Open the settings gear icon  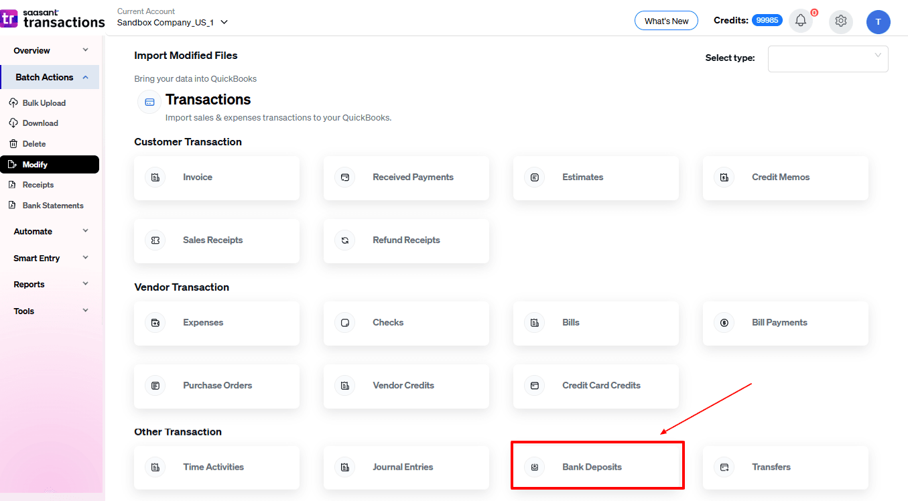click(x=841, y=21)
